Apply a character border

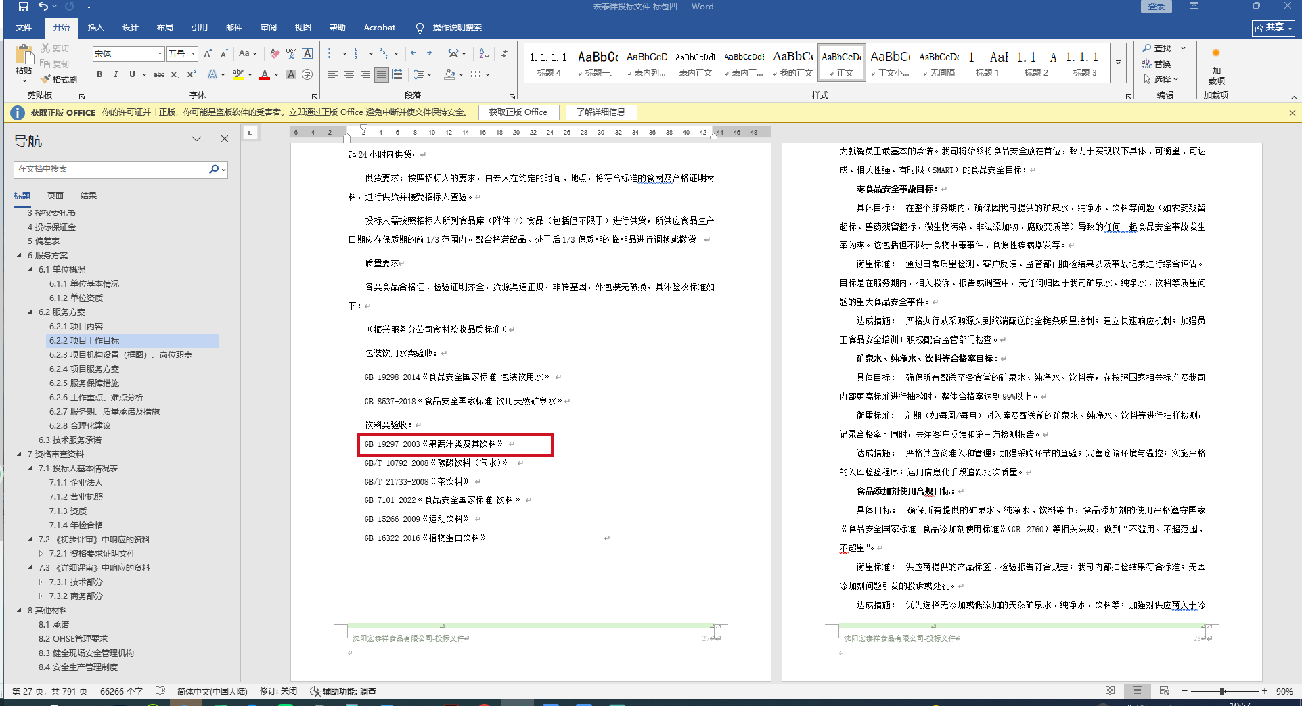click(307, 53)
